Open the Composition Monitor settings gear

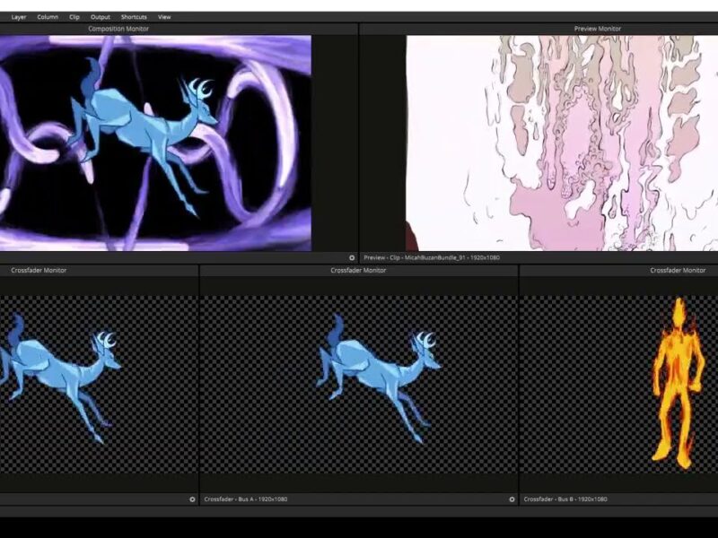click(352, 257)
